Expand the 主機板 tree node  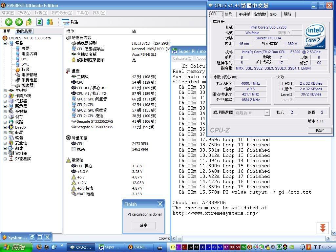click(x=5, y=91)
